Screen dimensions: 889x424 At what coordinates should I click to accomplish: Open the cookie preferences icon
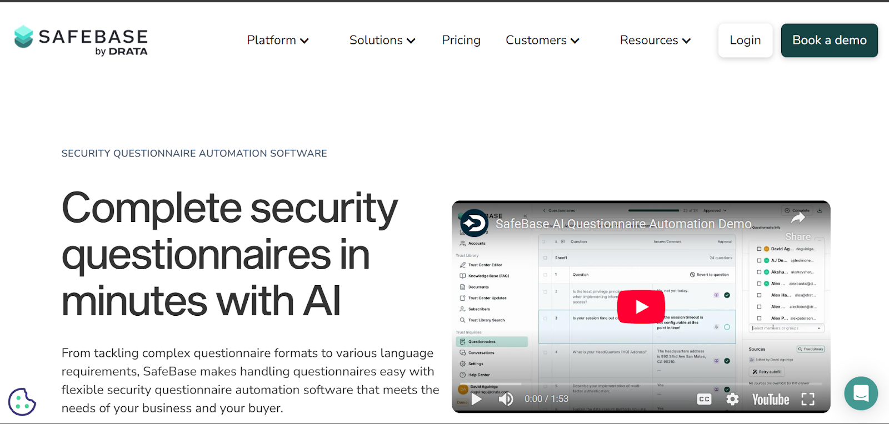click(22, 402)
